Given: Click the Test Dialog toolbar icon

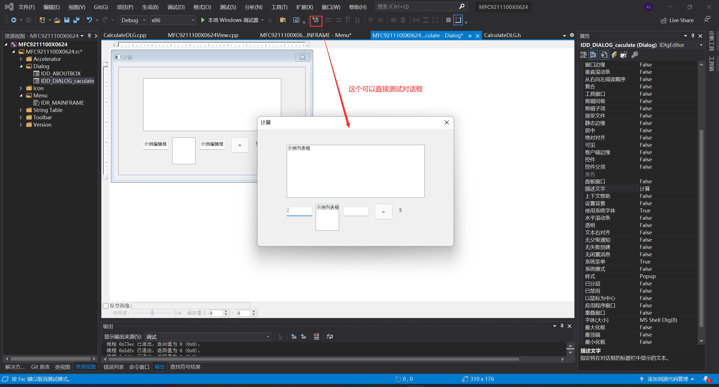Looking at the screenshot, I should point(316,20).
